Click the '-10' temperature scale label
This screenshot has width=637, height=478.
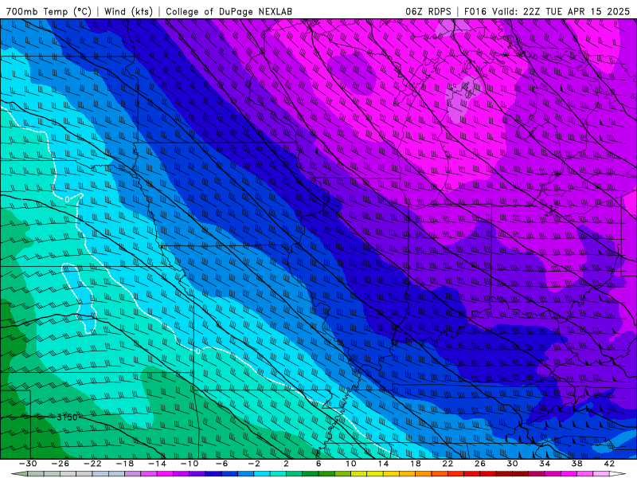(190, 464)
